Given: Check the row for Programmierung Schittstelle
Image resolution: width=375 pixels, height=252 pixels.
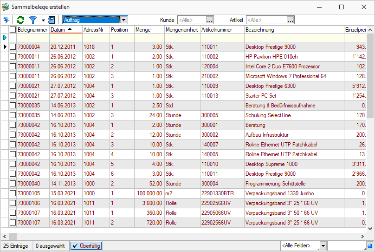Looking at the screenshot, I should pos(13,184).
